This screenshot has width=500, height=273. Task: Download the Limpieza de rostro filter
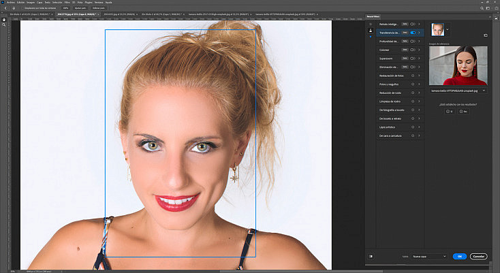point(413,101)
